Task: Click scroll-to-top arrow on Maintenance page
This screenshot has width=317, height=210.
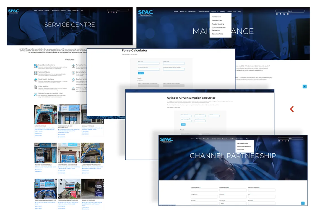Action: click(305, 86)
